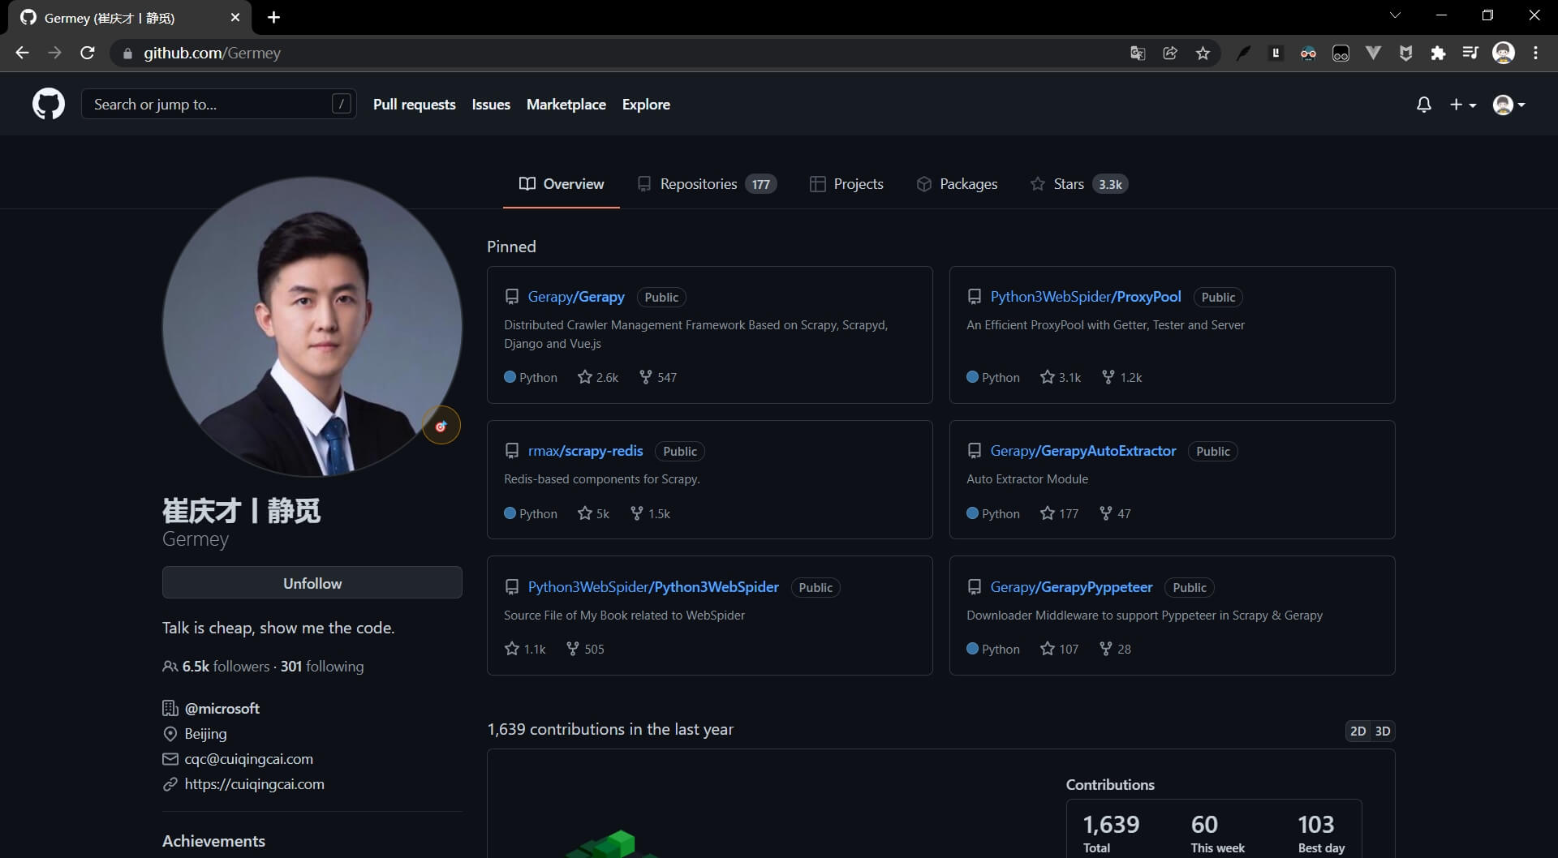Viewport: 1558px width, 858px height.
Task: Open the Python3WebSpider/ProxyPool repository
Action: tap(1086, 297)
